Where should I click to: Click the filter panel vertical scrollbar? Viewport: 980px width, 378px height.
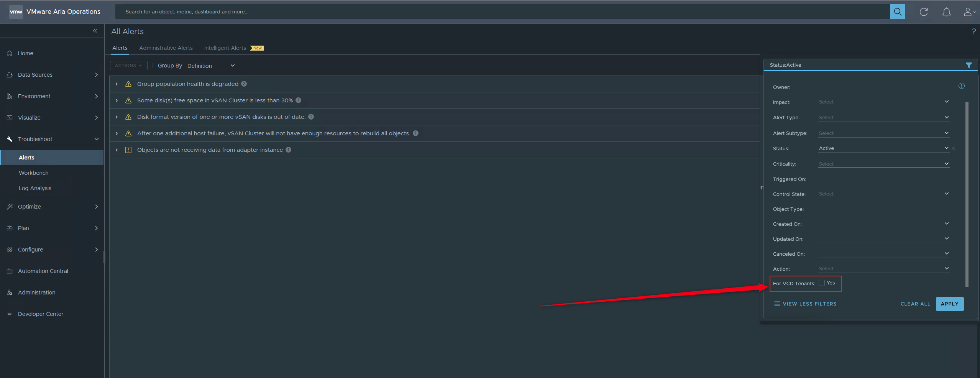[967, 194]
